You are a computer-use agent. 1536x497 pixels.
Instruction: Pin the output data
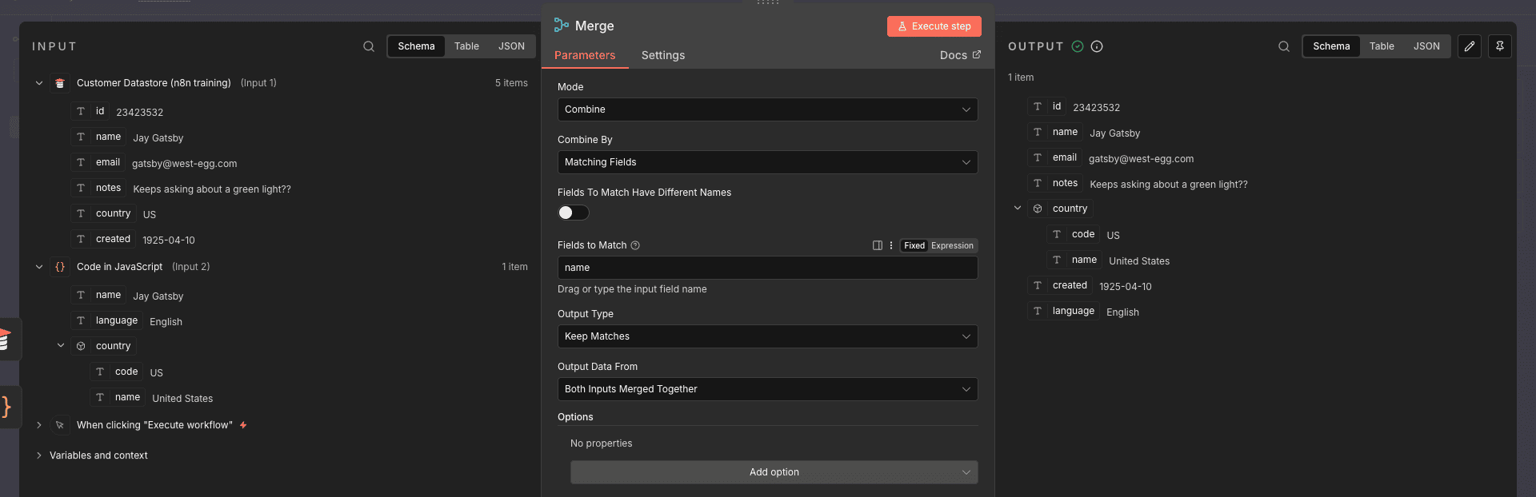click(1500, 46)
